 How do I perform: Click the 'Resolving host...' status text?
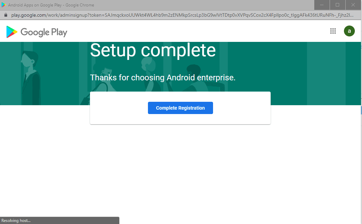coord(16,221)
